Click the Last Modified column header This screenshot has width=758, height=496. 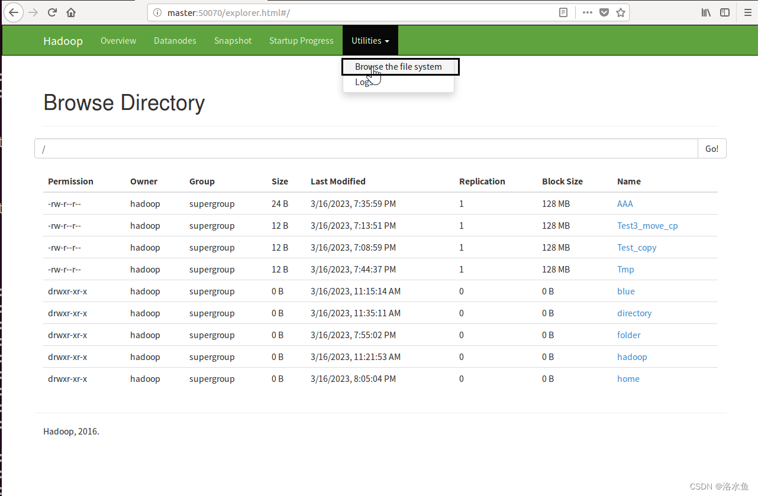338,181
